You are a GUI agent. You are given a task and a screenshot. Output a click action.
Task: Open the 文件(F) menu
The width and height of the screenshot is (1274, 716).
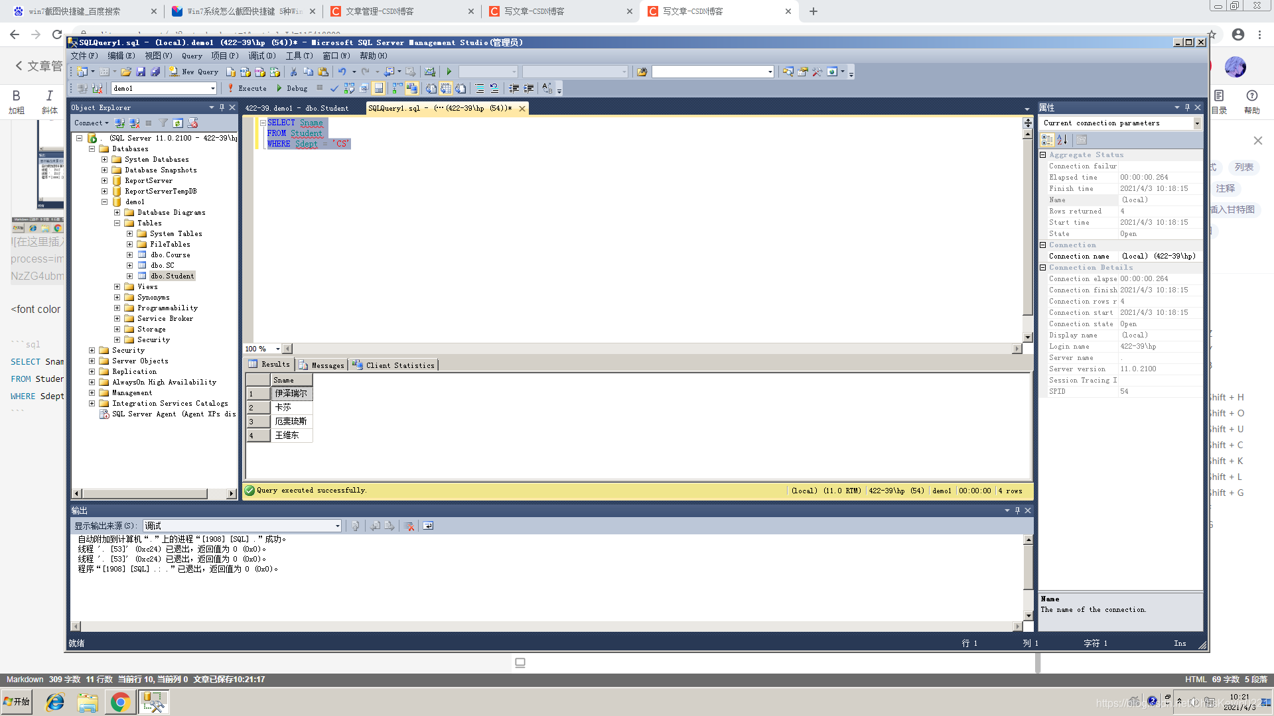point(84,56)
